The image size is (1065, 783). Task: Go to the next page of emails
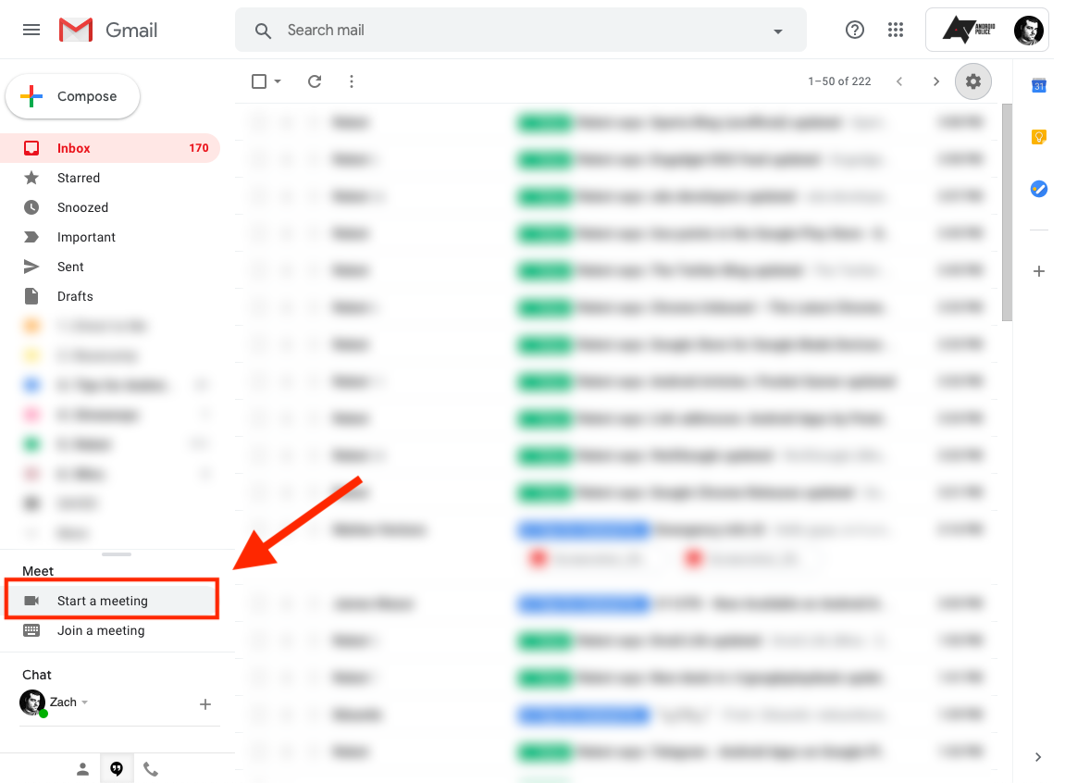tap(935, 81)
